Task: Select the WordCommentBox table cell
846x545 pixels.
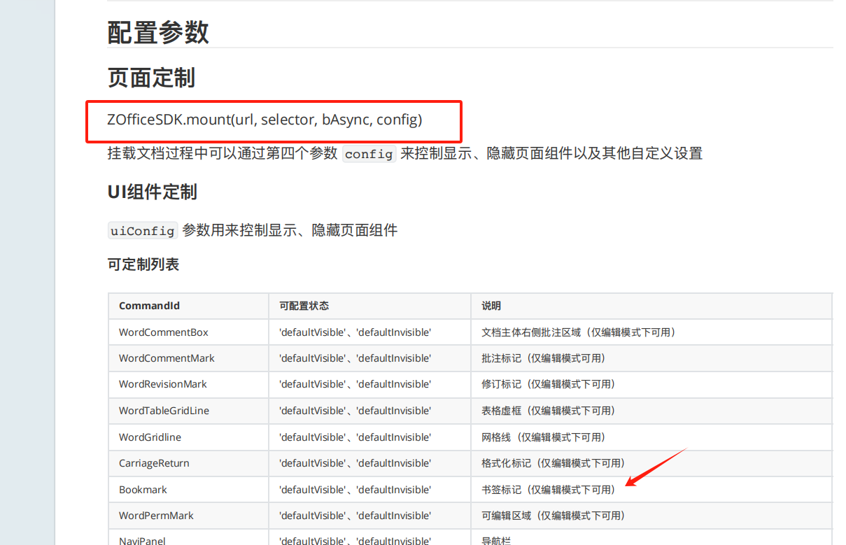Action: click(164, 332)
